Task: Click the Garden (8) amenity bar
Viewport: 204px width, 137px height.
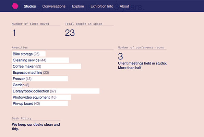Action: (21, 85)
